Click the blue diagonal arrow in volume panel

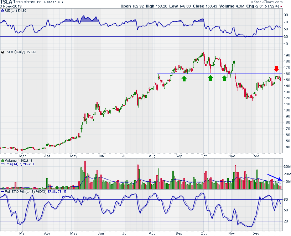(x=275, y=176)
